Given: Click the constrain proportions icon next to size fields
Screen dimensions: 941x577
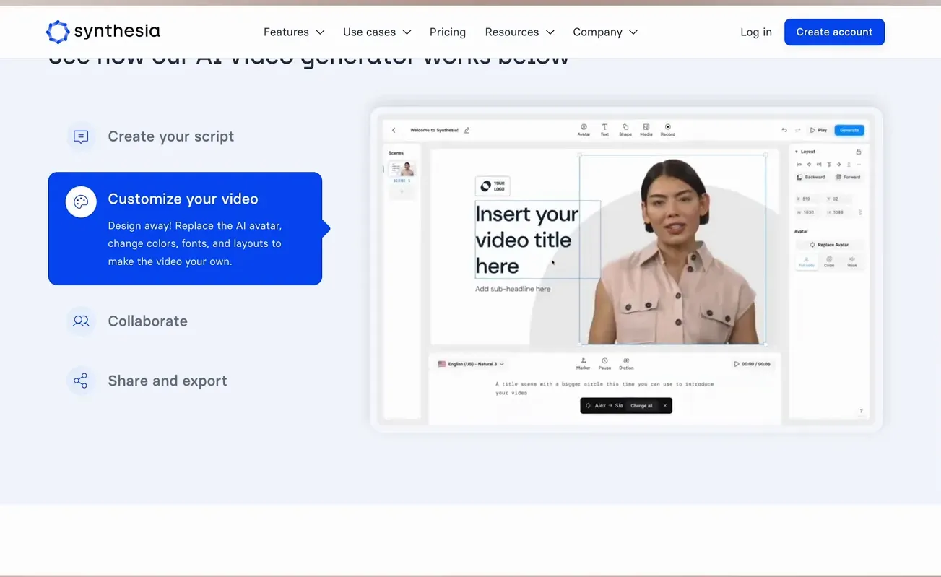Looking at the screenshot, I should click(859, 212).
